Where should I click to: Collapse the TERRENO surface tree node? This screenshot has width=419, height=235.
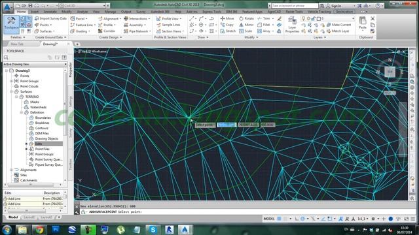point(16,97)
